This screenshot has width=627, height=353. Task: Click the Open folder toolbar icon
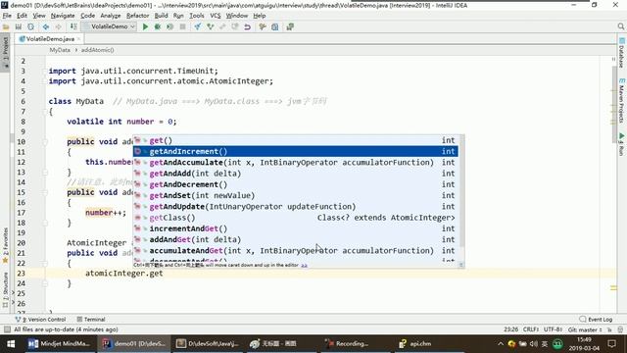(6, 26)
